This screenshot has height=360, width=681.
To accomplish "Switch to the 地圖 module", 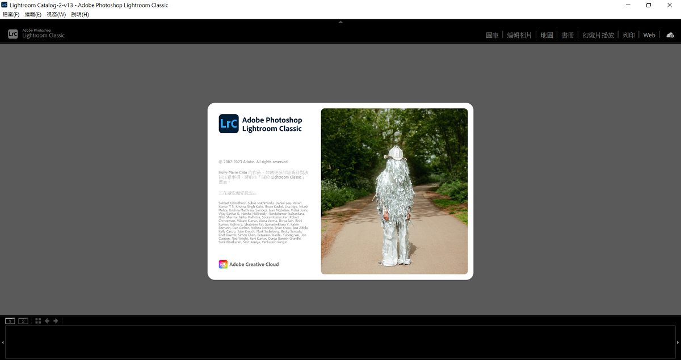I will (547, 35).
